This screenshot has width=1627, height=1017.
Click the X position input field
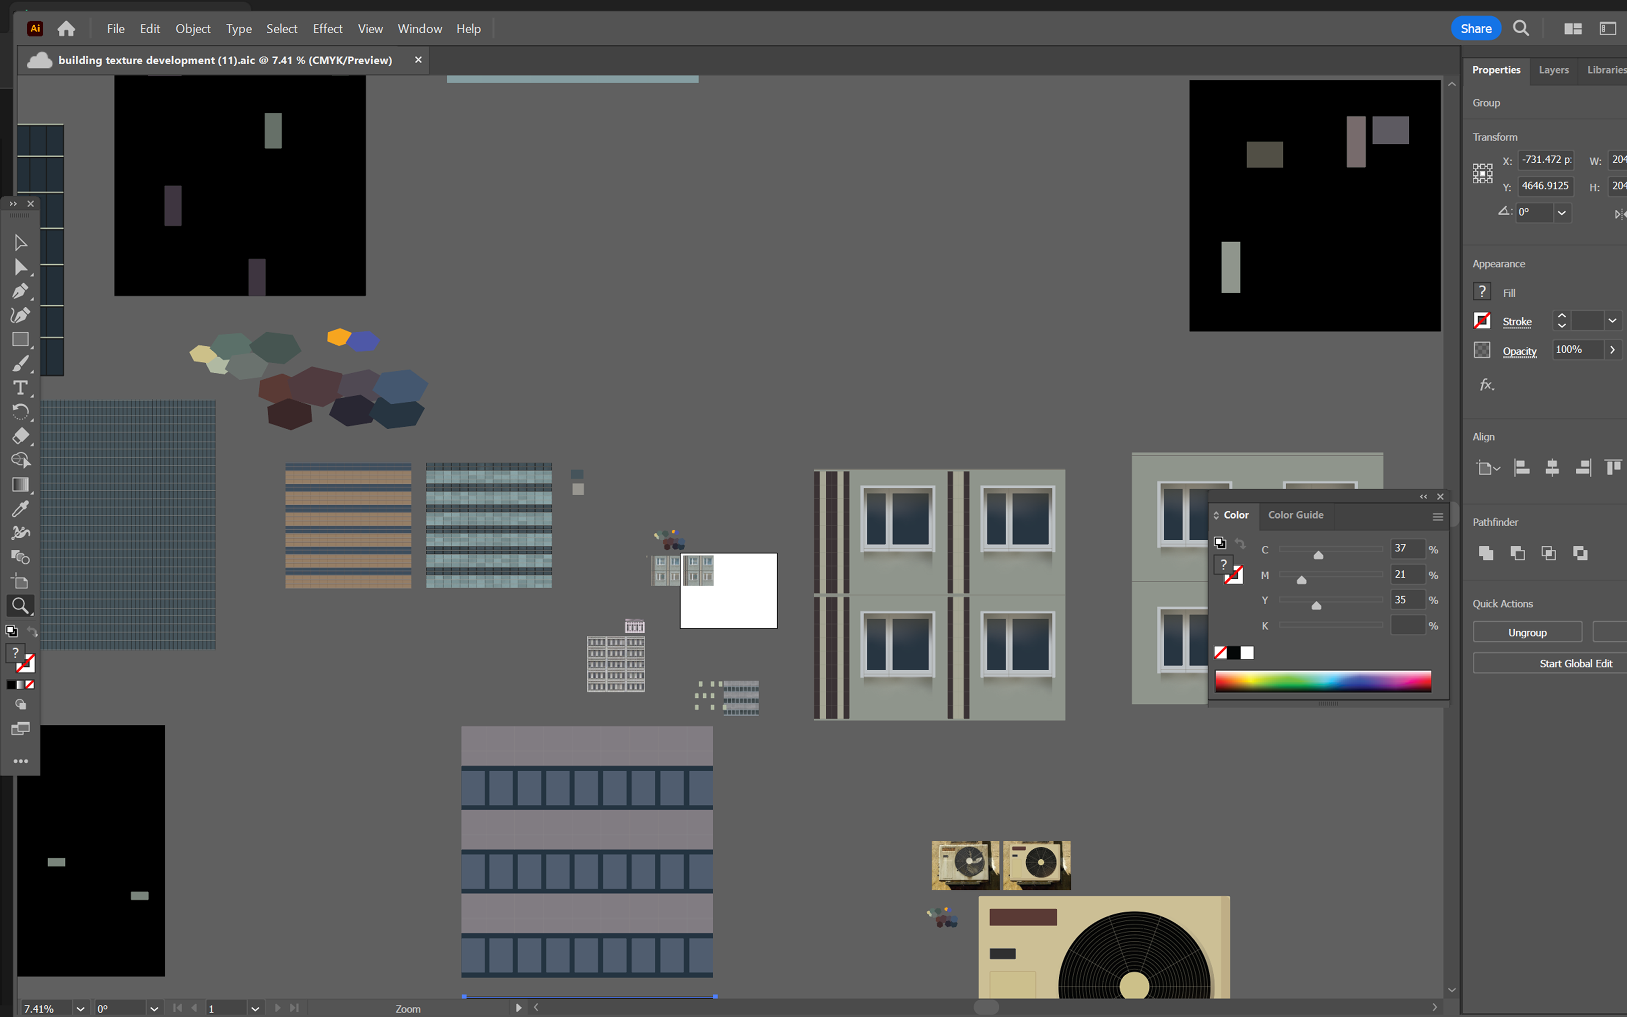pyautogui.click(x=1546, y=160)
